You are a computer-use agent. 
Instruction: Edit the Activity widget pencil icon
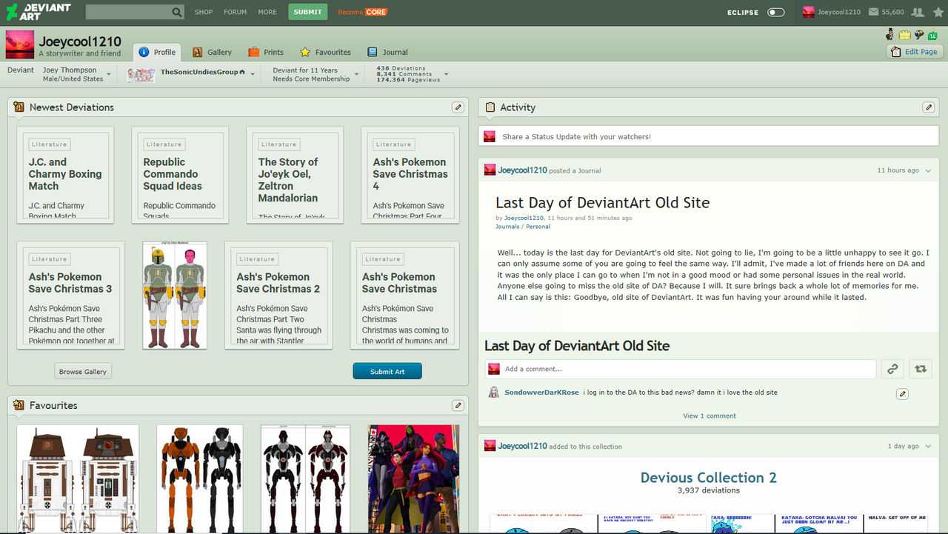(928, 107)
